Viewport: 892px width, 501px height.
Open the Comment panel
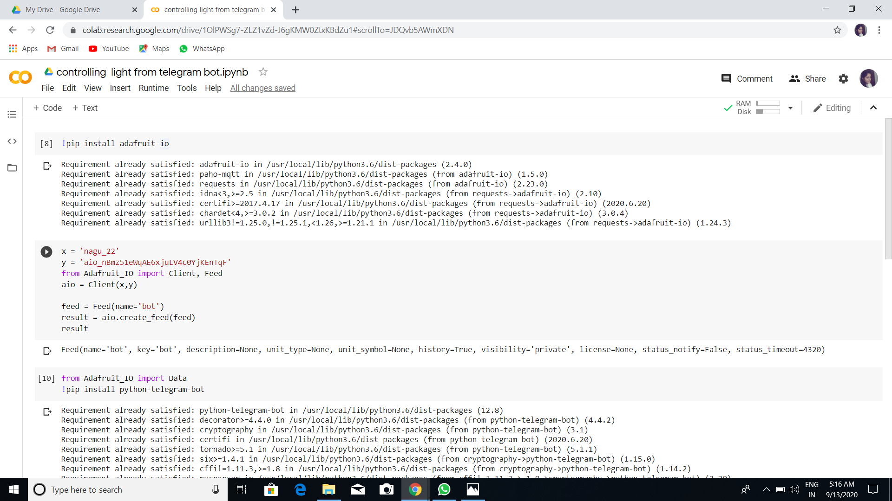coord(747,78)
